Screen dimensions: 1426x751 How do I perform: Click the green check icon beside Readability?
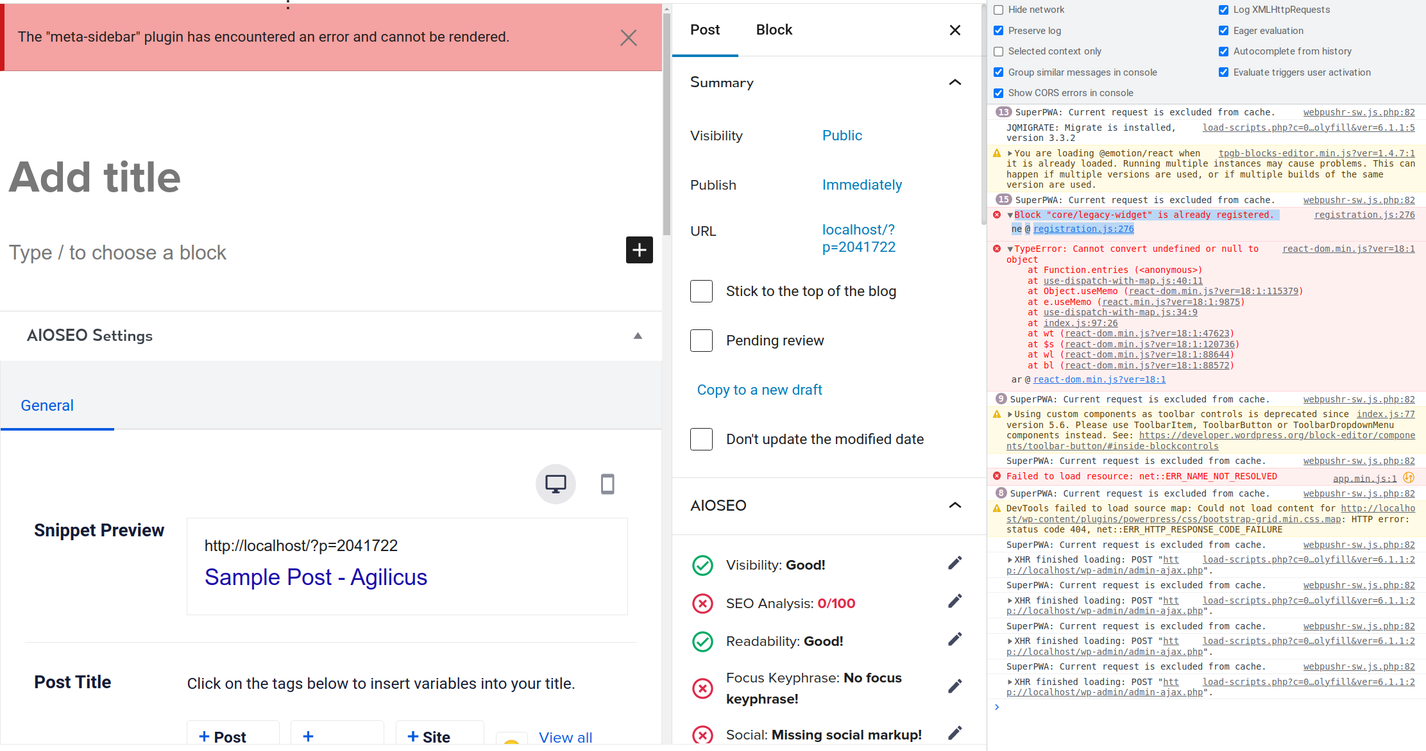pos(702,641)
